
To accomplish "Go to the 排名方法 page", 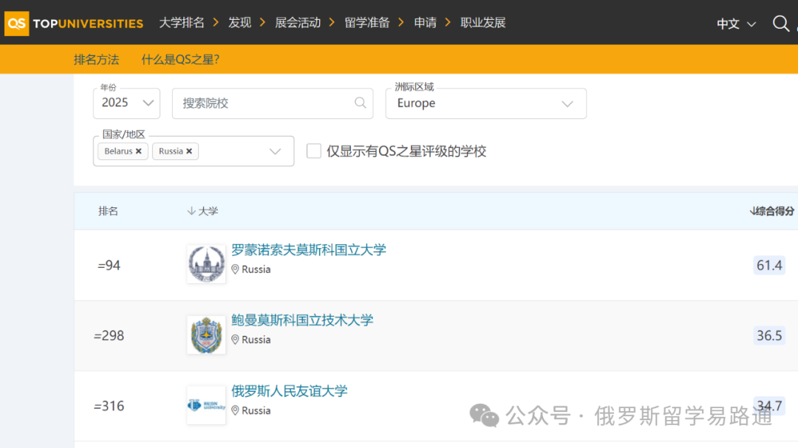I will (96, 60).
